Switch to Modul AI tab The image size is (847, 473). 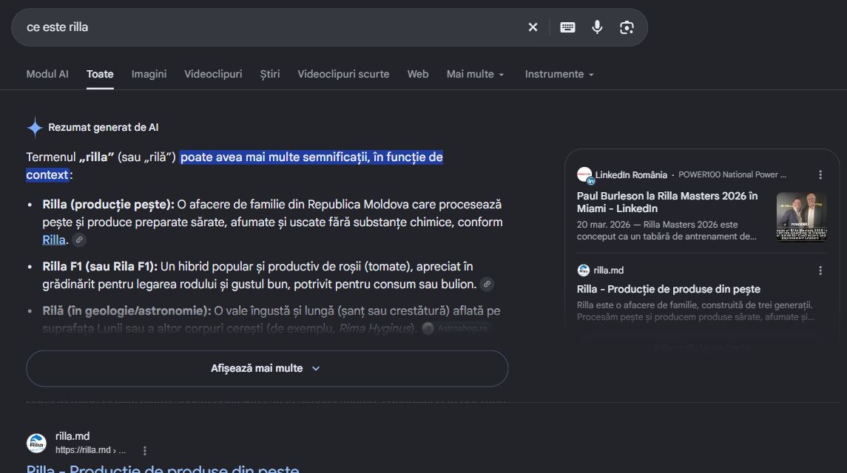[x=47, y=74]
